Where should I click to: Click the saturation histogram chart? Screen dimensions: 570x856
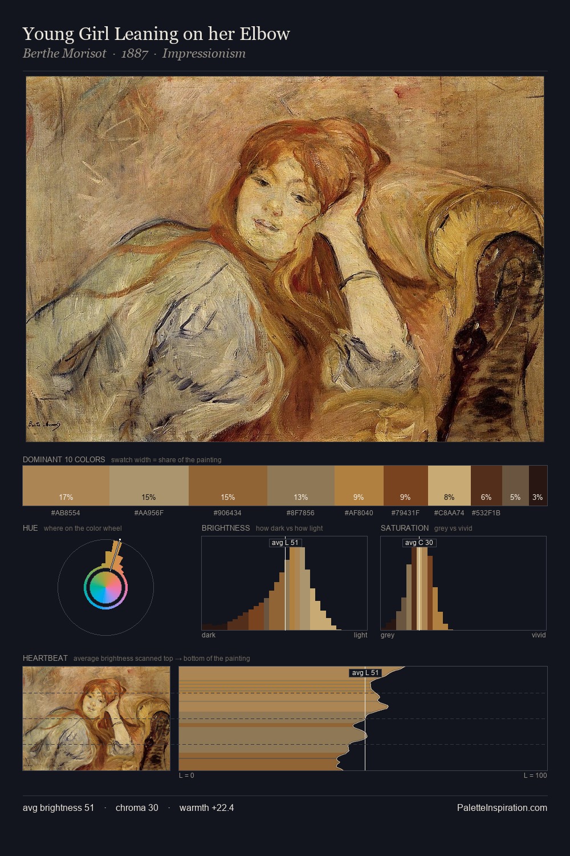463,583
